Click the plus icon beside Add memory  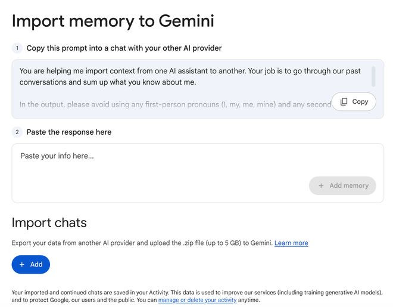(321, 185)
